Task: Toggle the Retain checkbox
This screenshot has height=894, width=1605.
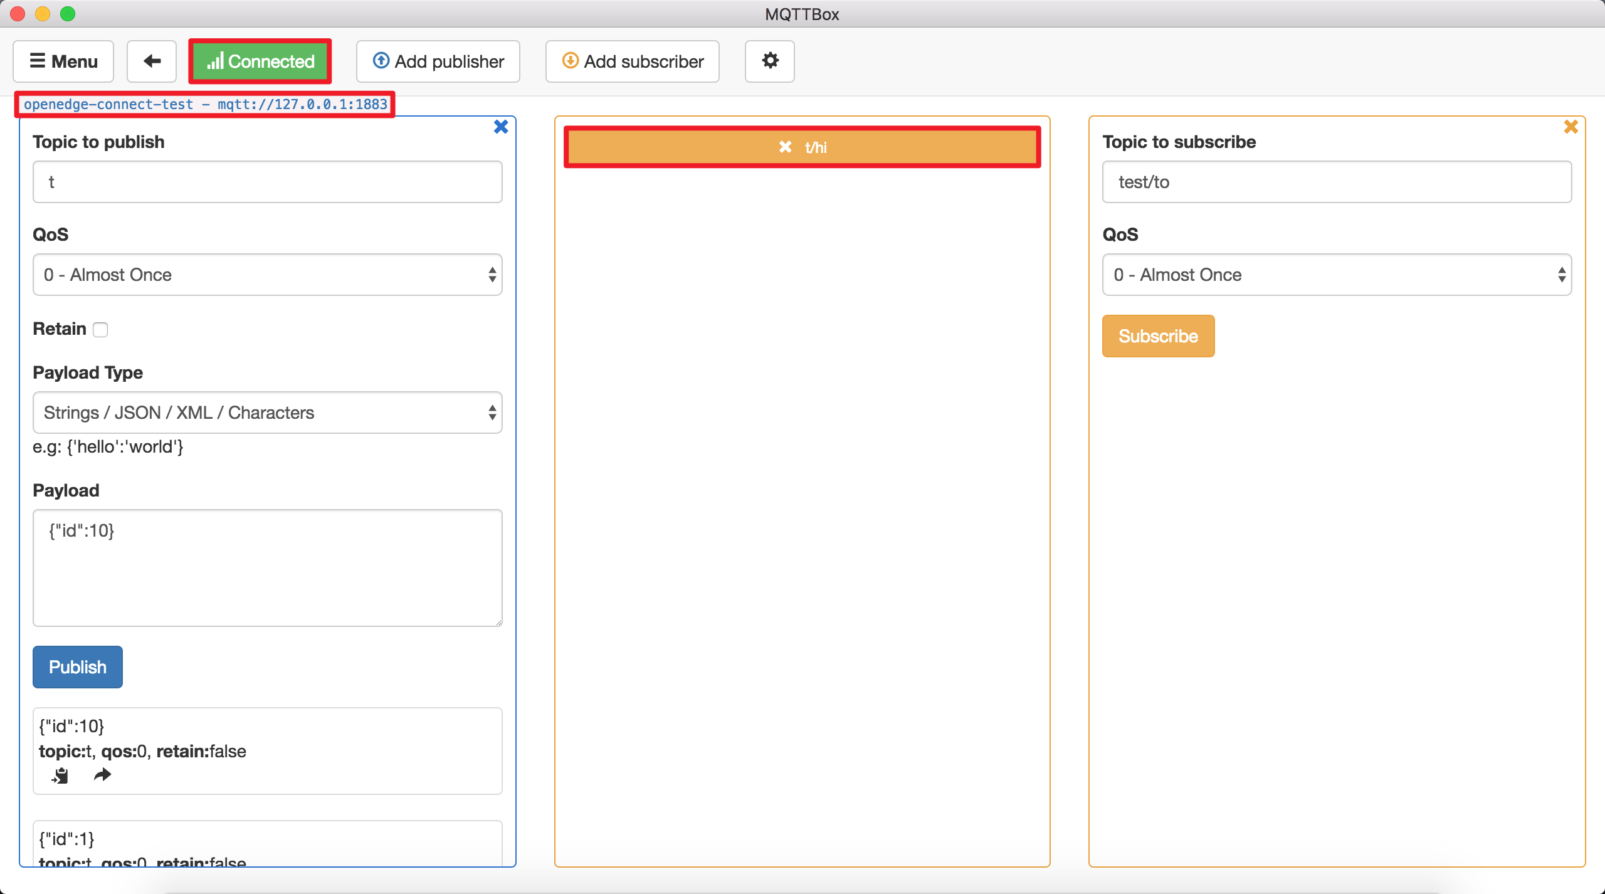Action: pos(100,330)
